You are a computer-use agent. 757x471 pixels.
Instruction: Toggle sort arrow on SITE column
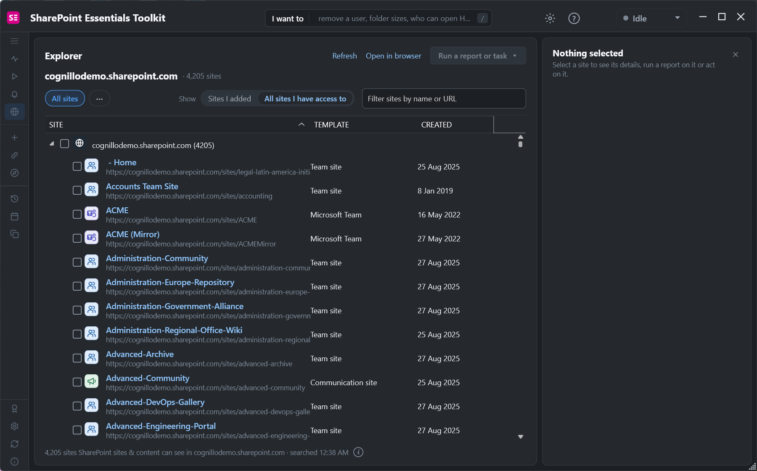pyautogui.click(x=302, y=124)
